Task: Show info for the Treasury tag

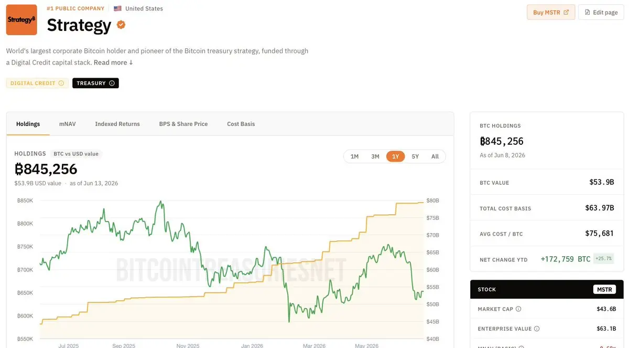Action: pyautogui.click(x=111, y=83)
